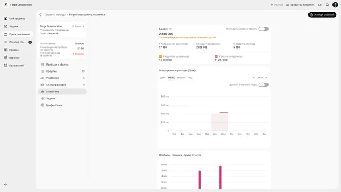Click the video camera icon in header
This screenshot has width=341, height=192.
320,5
